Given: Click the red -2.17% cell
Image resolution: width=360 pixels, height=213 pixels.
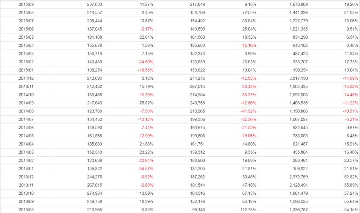Looking at the screenshot, I should tap(146, 29).
